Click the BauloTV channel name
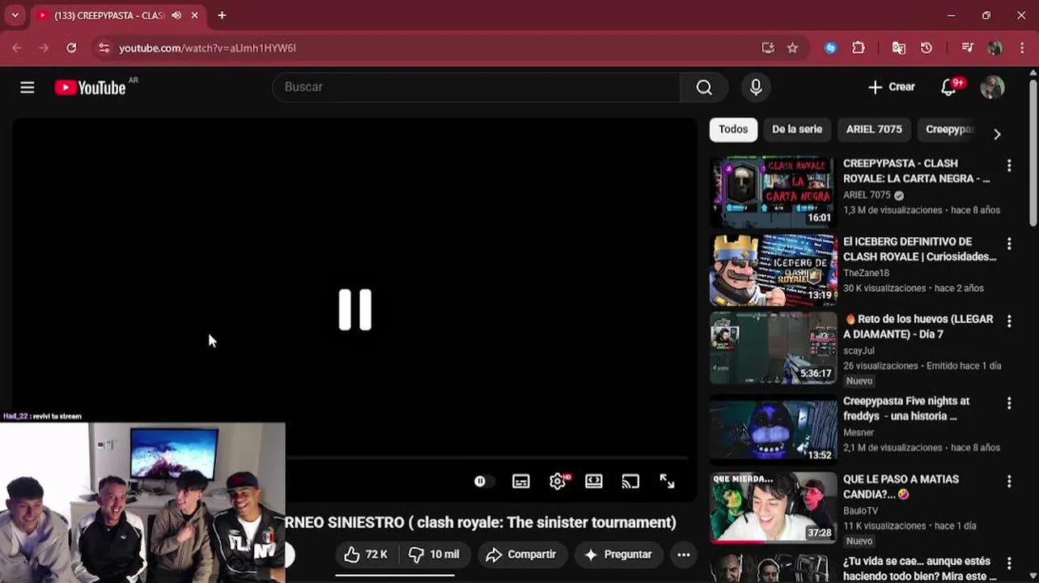Image resolution: width=1039 pixels, height=583 pixels. pyautogui.click(x=860, y=511)
